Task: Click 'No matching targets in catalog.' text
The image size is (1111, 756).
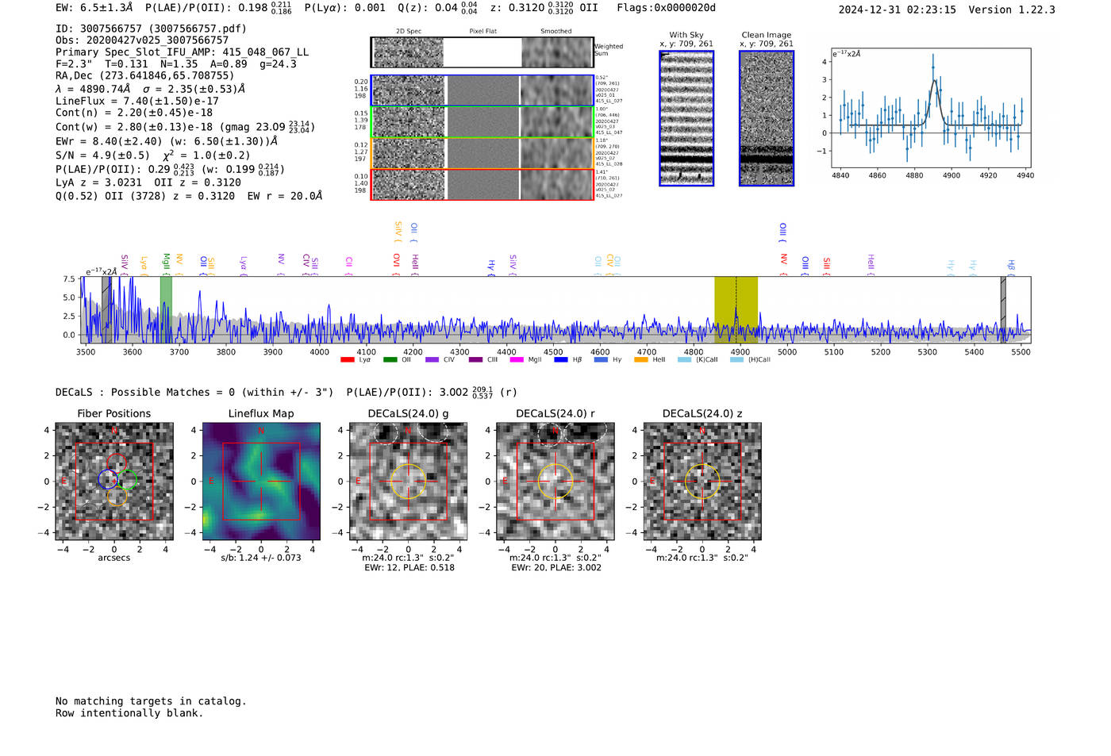Action: (x=151, y=701)
